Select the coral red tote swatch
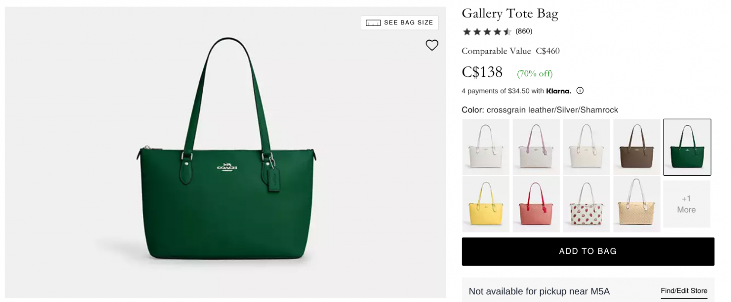This screenshot has height=302, width=731. [536, 204]
